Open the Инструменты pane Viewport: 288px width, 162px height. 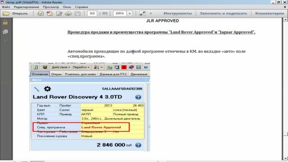[178, 13]
